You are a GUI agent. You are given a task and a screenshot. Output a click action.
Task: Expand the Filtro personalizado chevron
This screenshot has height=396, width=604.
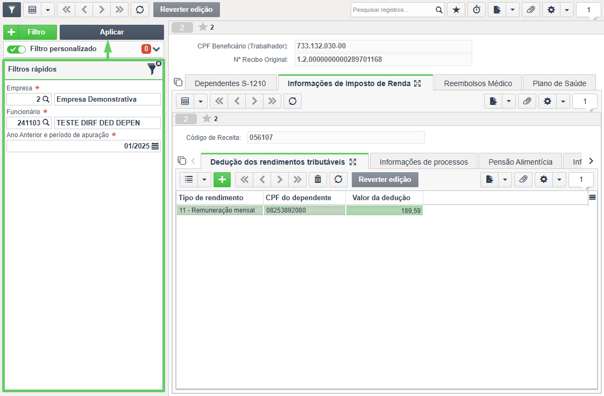(x=156, y=49)
